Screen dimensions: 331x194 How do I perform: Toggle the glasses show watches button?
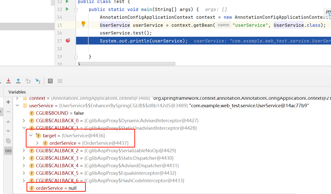point(8,151)
